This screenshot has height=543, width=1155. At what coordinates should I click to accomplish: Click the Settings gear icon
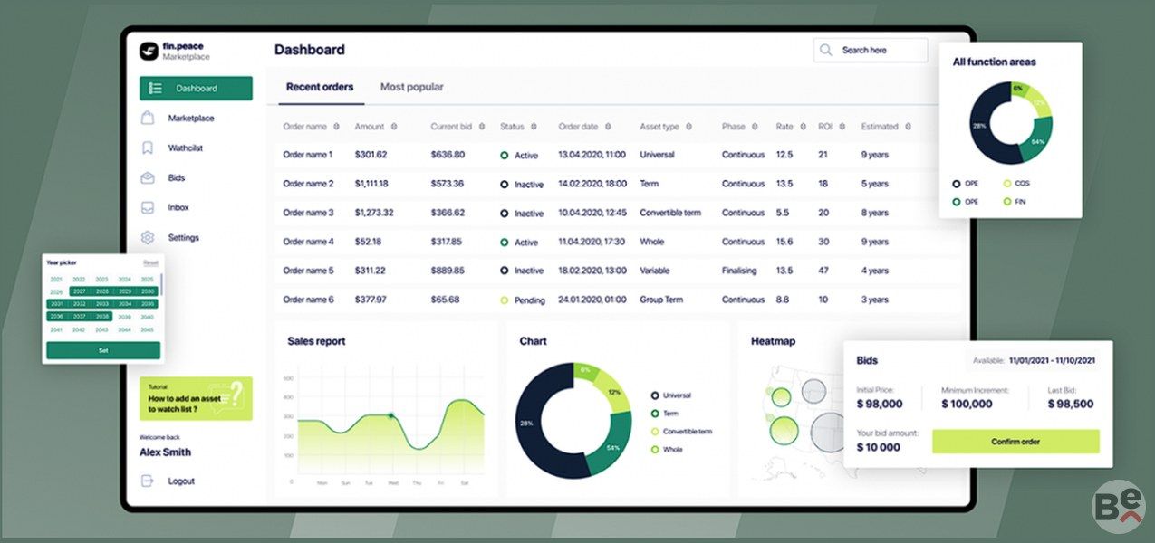(x=148, y=238)
